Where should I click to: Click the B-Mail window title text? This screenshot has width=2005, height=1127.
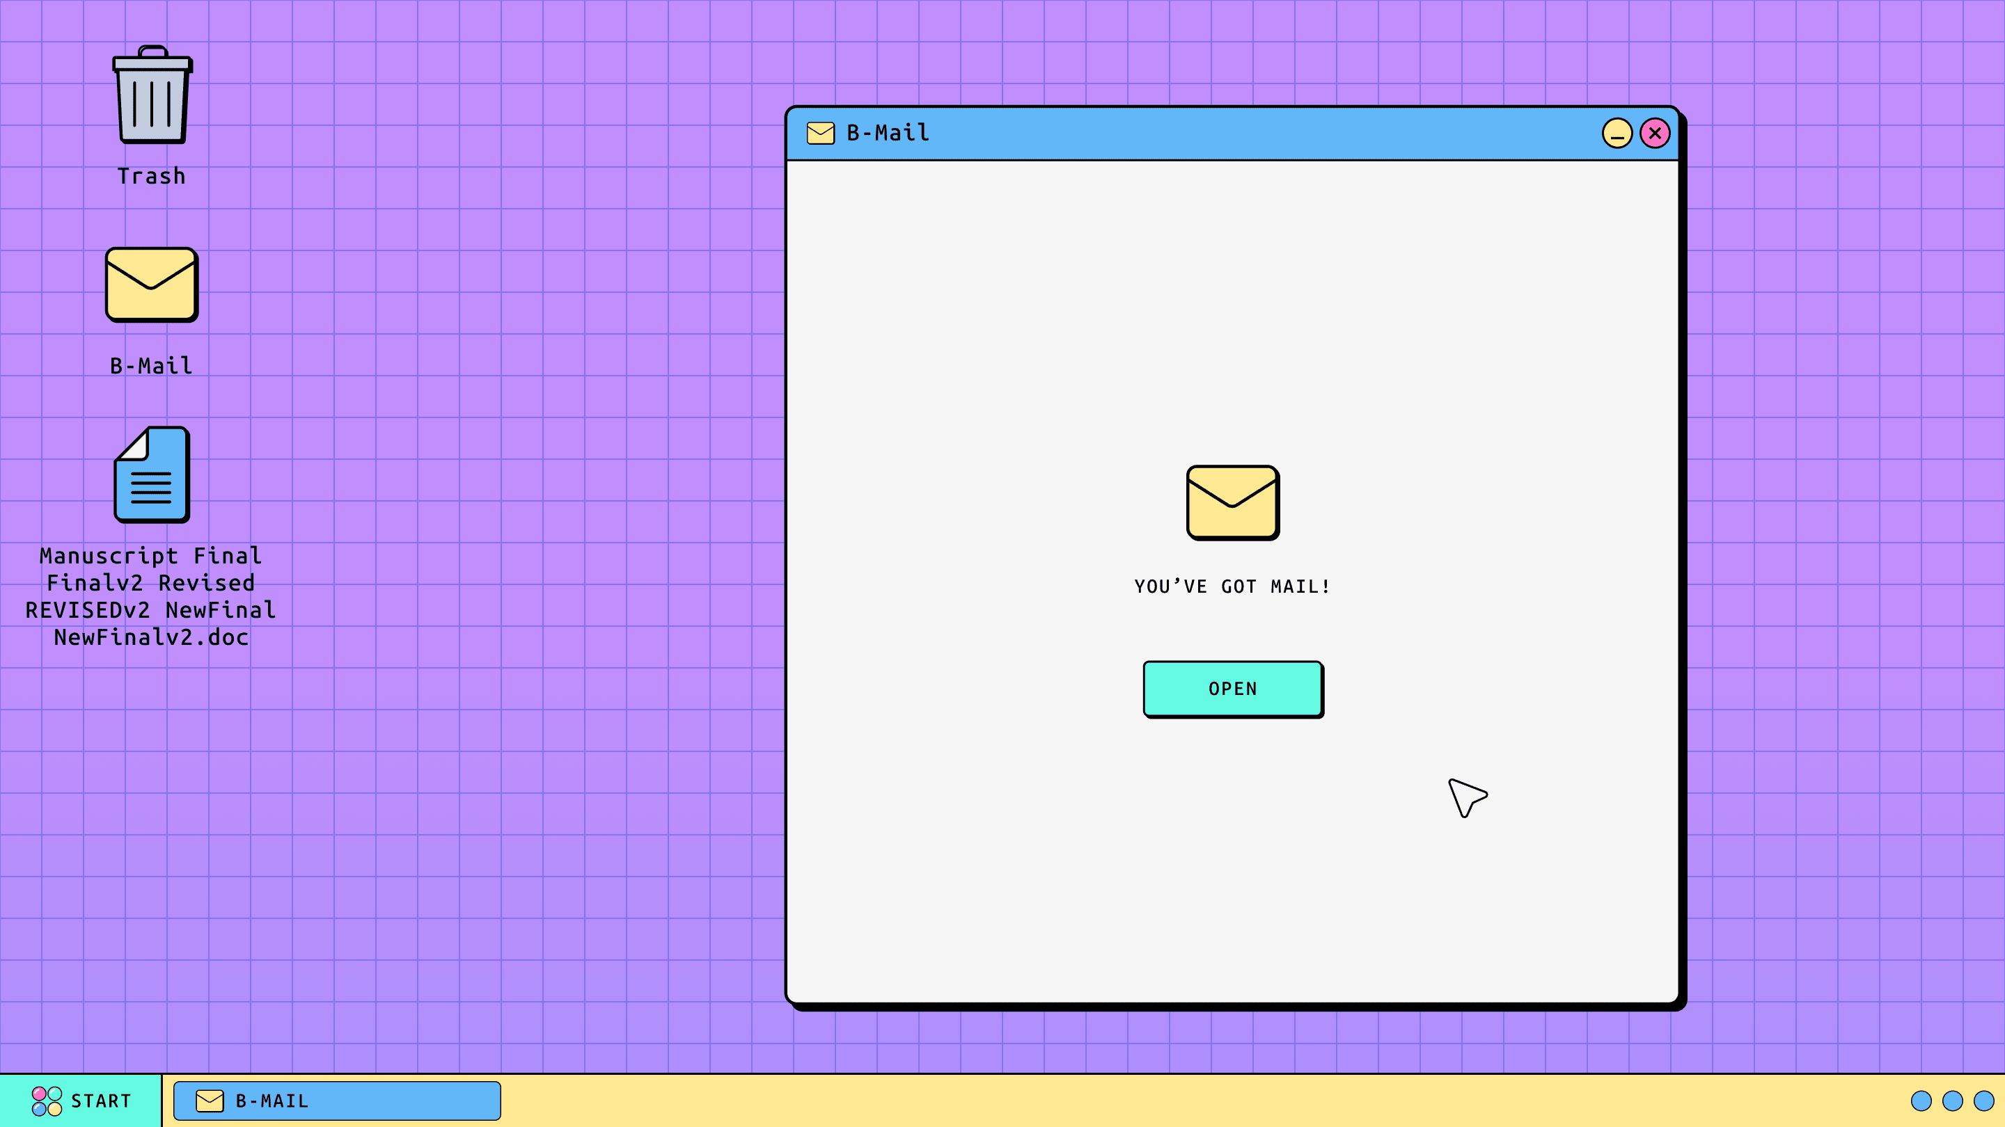point(888,133)
